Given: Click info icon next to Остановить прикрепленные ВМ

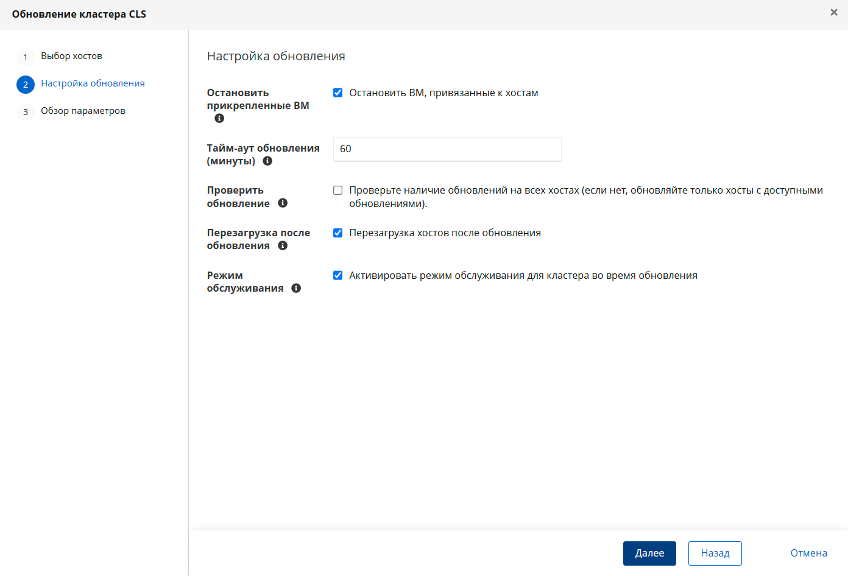Looking at the screenshot, I should pos(219,118).
